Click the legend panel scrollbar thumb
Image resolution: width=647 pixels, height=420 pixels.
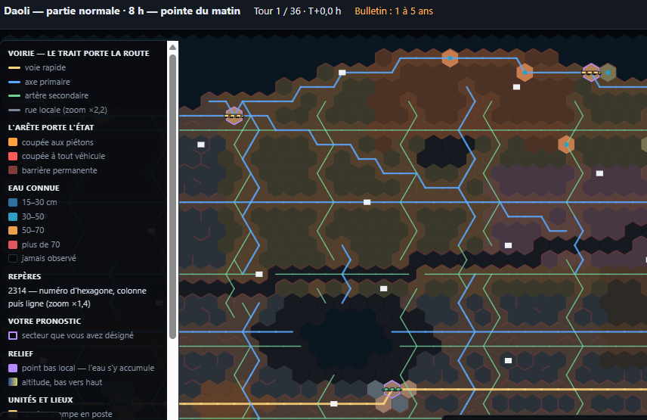tap(173, 197)
